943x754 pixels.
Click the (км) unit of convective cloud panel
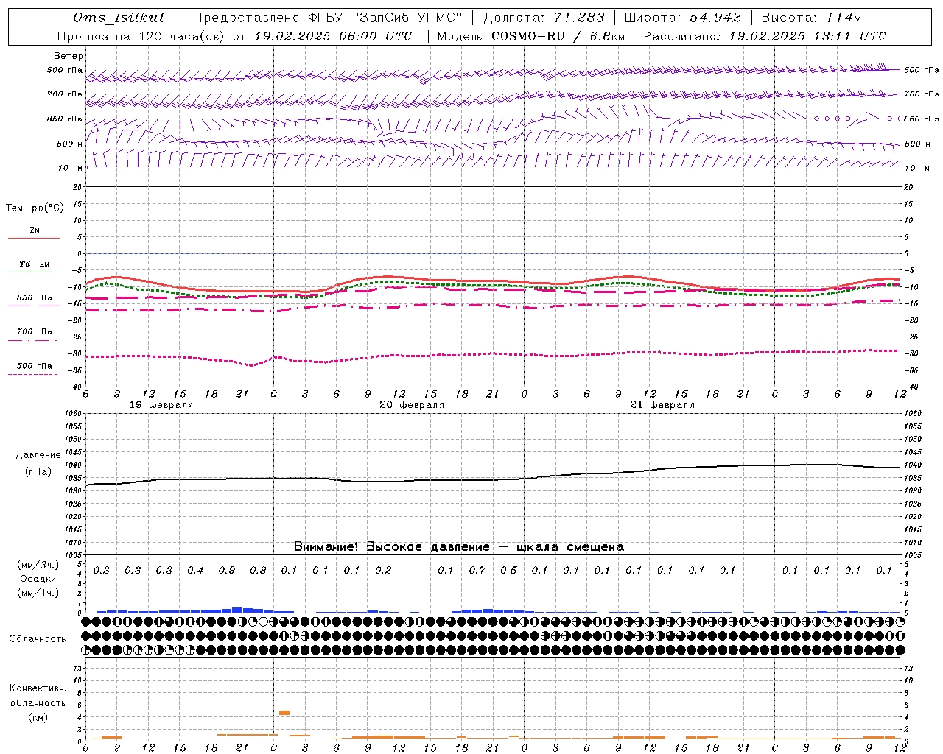coord(38,717)
